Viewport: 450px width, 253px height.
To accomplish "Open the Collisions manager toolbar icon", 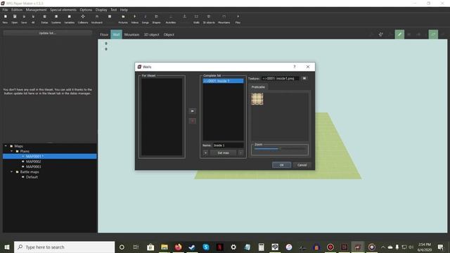I will coord(83,19).
